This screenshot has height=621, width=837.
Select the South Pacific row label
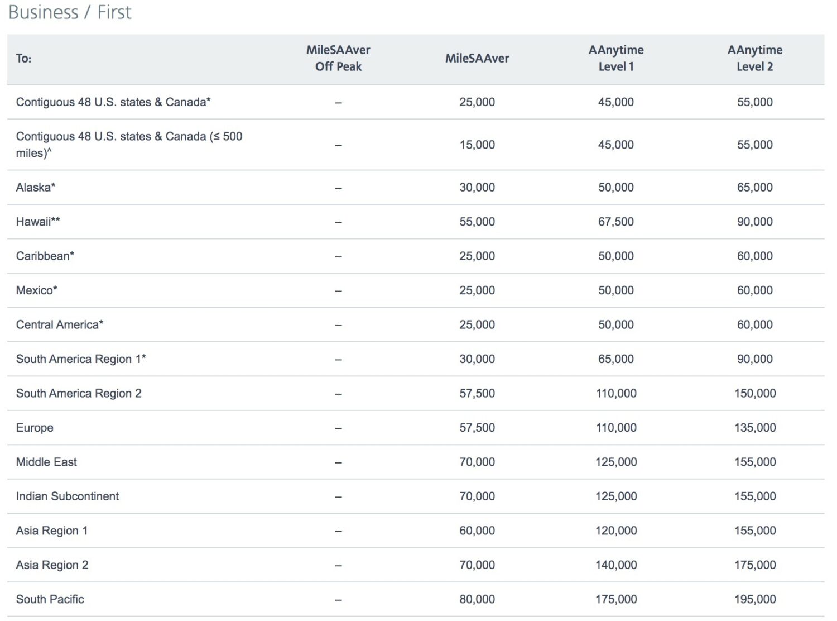click(50, 599)
